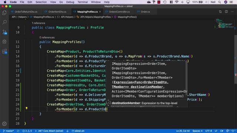
Task: Open the Extensions view
Action: click(4, 51)
